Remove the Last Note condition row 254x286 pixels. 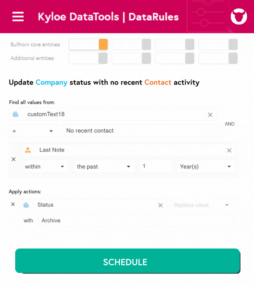(x=13, y=159)
